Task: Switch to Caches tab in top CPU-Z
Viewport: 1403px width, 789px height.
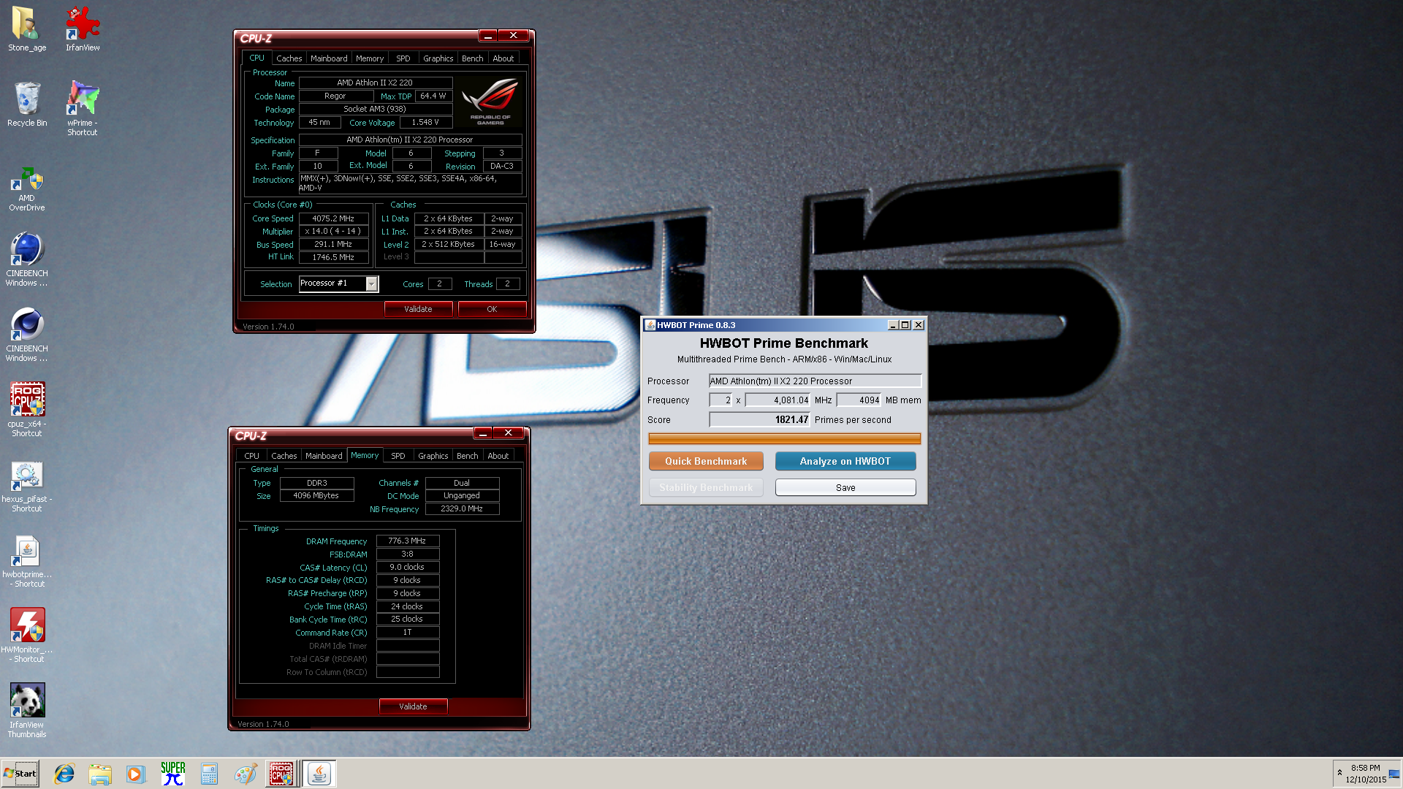Action: pos(289,58)
